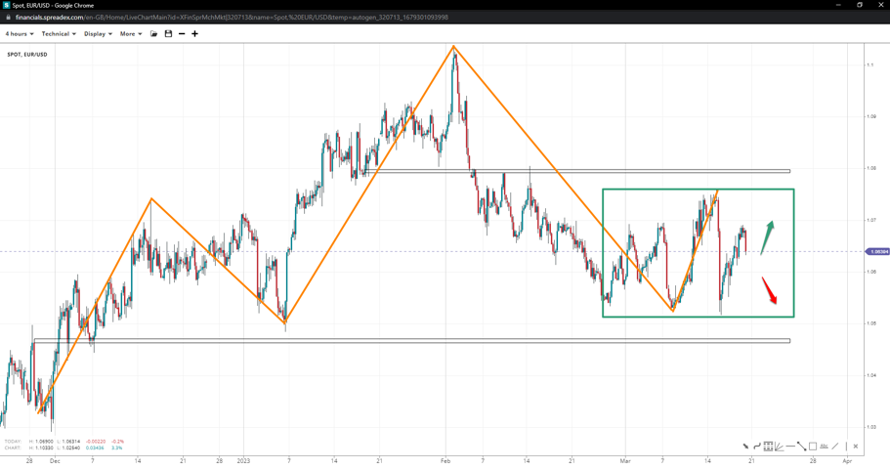This screenshot has height=469, width=890.
Task: Close the drawing tools bar
Action: click(856, 447)
